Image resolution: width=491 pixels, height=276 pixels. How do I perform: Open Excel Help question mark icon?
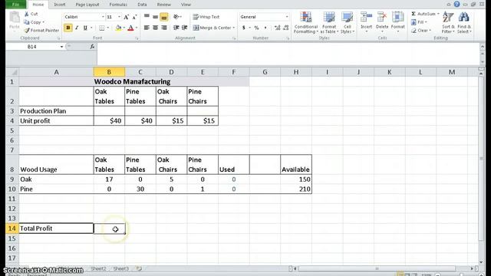[457, 4]
